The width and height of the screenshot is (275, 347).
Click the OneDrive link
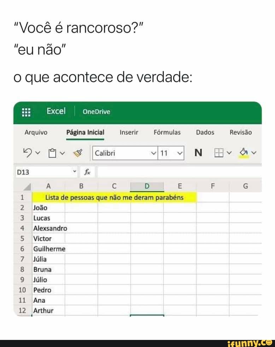[x=96, y=111]
